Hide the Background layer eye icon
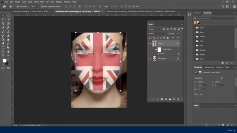This screenshot has height=133, width=237. (x=150, y=58)
